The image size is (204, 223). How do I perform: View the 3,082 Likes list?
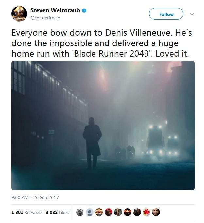click(x=57, y=212)
